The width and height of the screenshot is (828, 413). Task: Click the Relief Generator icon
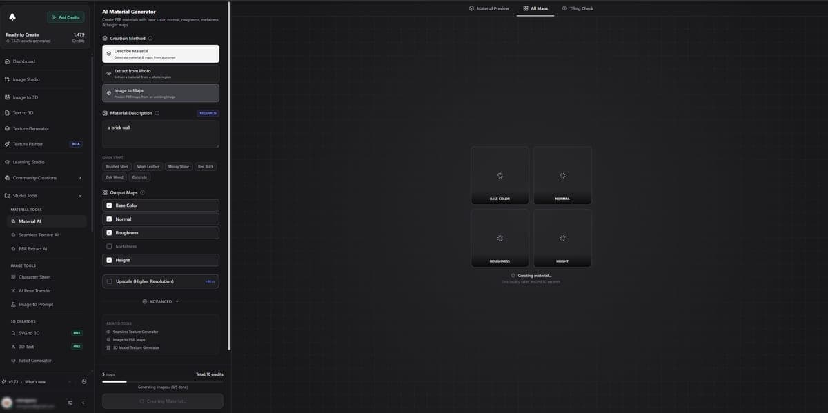click(13, 361)
